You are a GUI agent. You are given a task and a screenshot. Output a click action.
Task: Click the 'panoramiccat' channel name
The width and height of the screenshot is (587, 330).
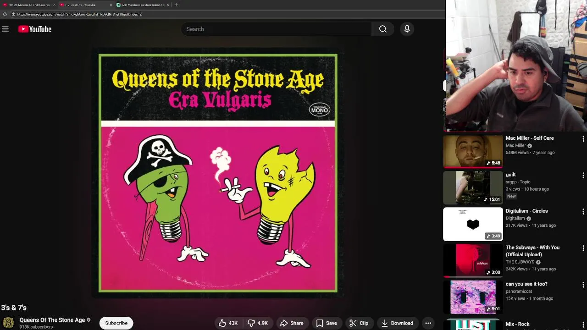519,291
